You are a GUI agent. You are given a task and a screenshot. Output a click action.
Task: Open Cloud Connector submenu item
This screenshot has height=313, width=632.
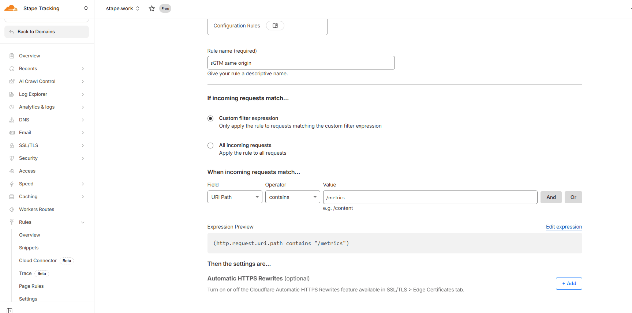(x=38, y=261)
